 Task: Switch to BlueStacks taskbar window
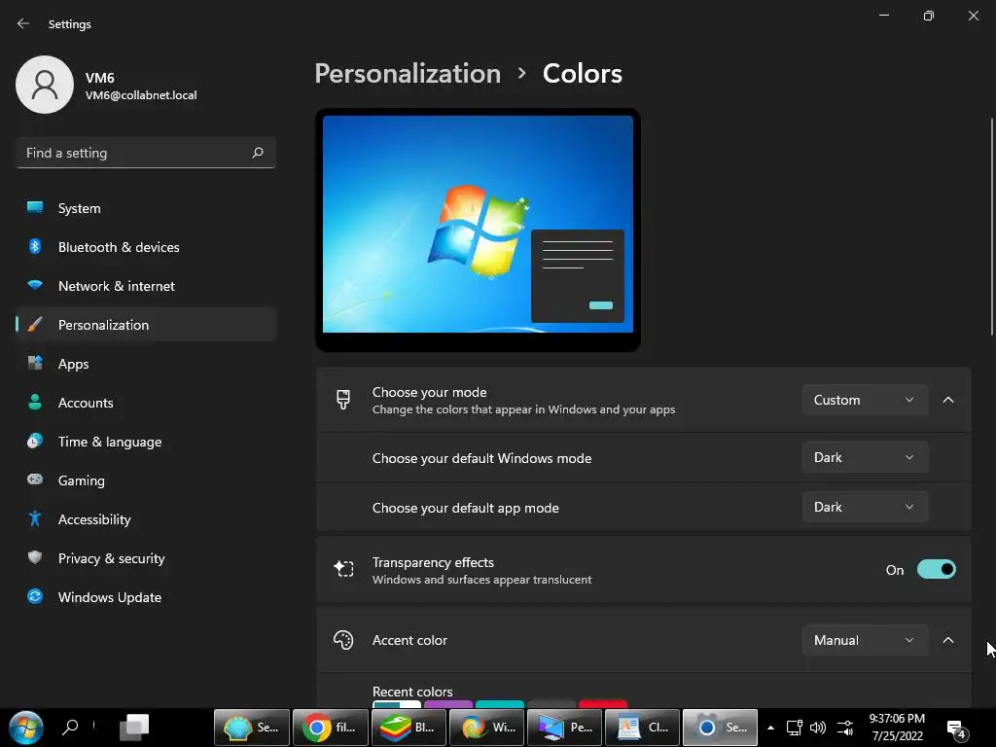pyautogui.click(x=408, y=728)
